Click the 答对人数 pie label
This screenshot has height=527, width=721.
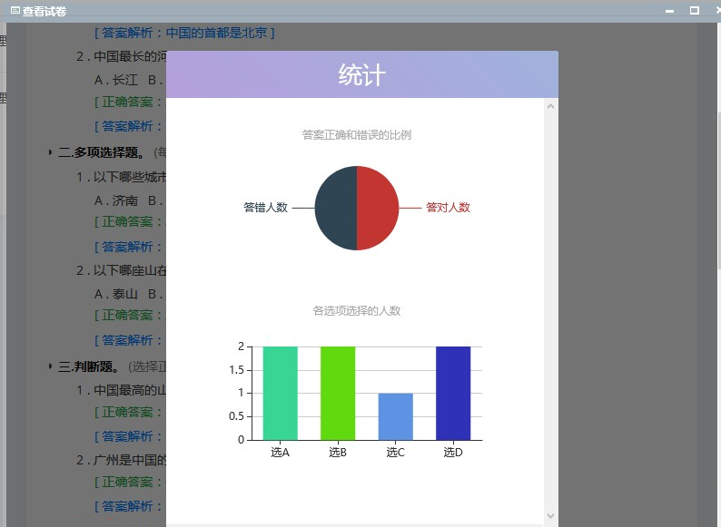448,208
